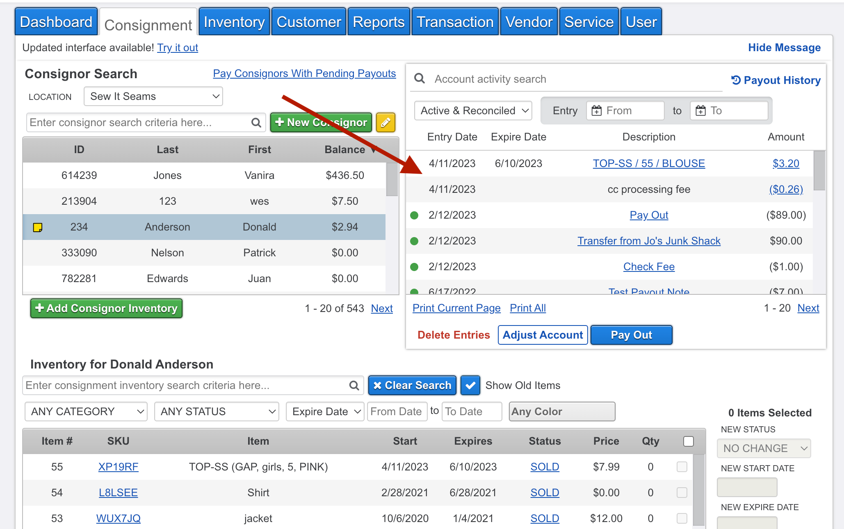Click the green dot beside Check Fee entry
The height and width of the screenshot is (529, 844).
(414, 267)
